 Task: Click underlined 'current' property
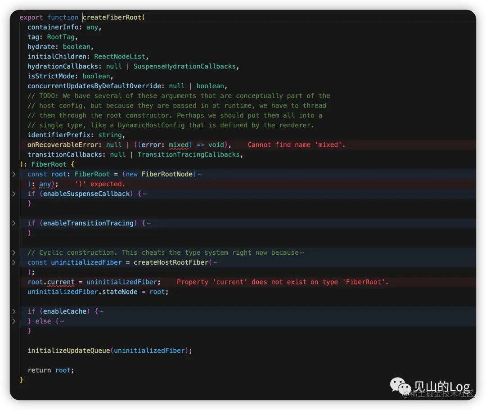(x=61, y=282)
